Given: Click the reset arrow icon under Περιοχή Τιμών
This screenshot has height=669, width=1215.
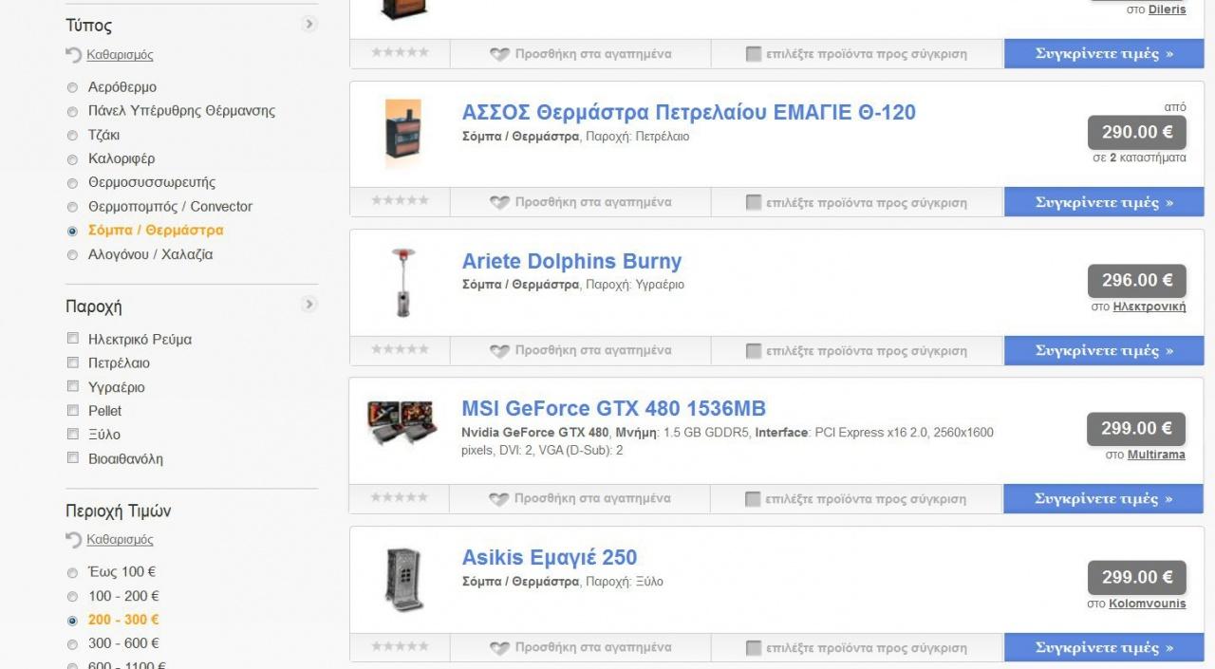Looking at the screenshot, I should (74, 539).
